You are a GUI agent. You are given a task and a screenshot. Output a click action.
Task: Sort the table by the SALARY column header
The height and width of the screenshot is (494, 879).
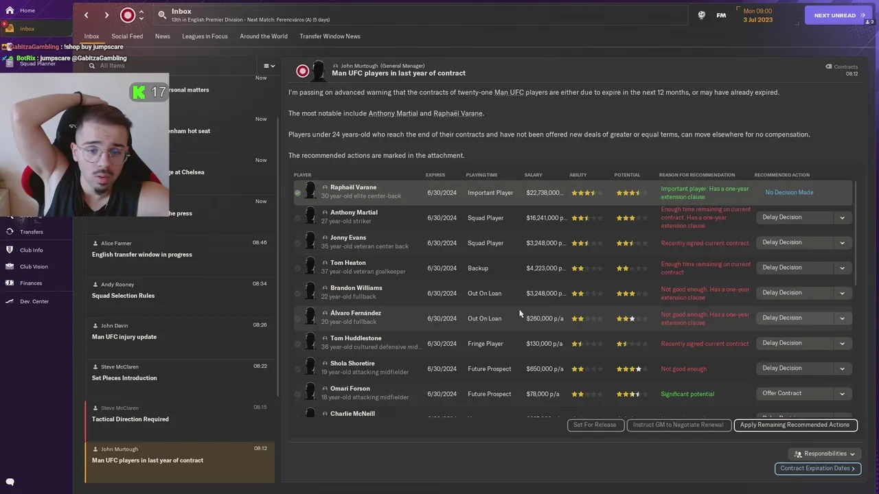pos(533,175)
